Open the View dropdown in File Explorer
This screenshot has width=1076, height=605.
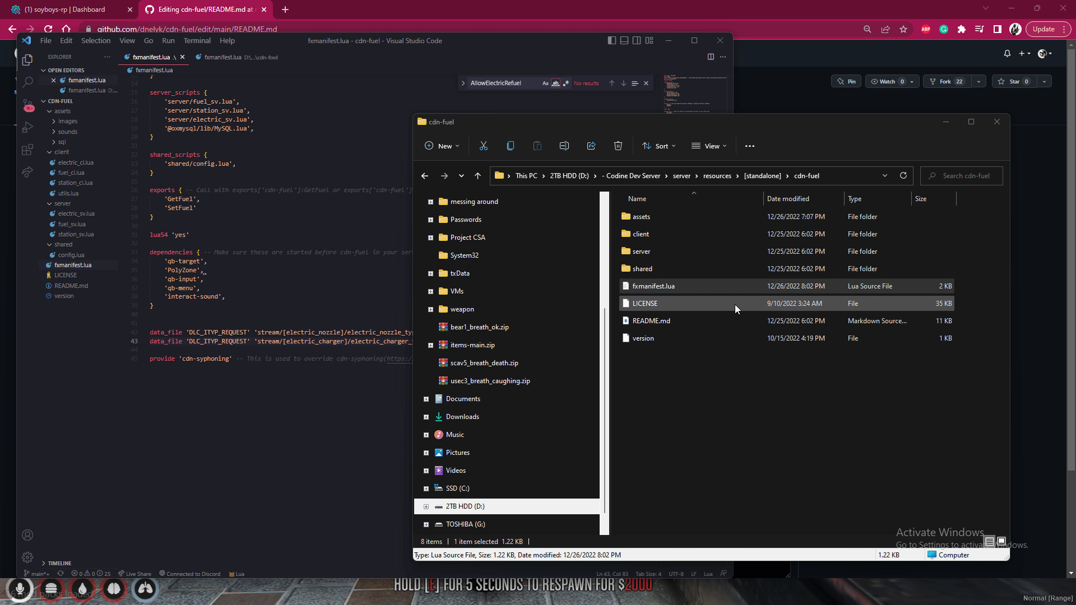coord(709,146)
